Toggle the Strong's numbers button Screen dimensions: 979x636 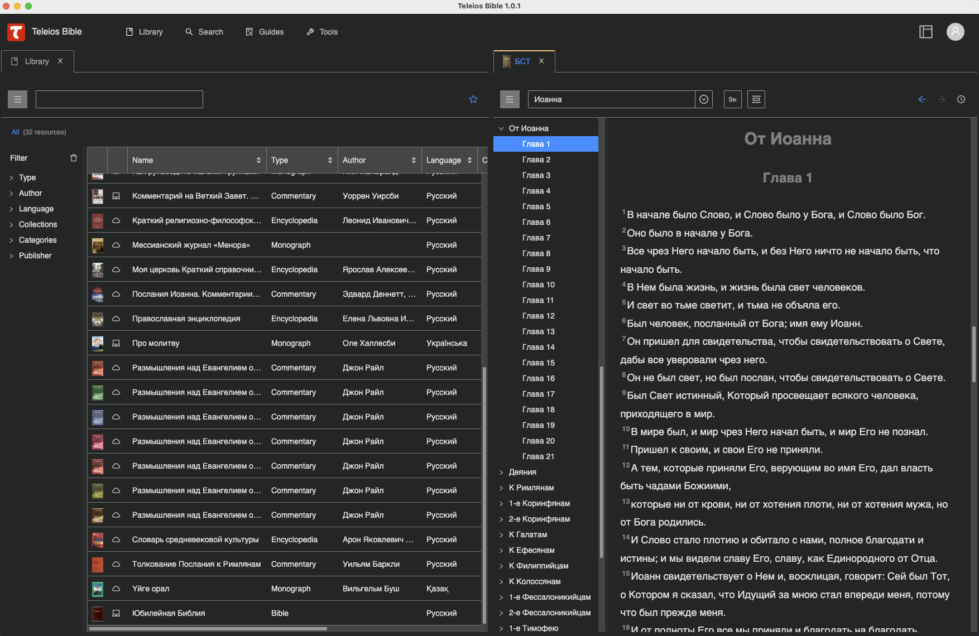tap(732, 99)
